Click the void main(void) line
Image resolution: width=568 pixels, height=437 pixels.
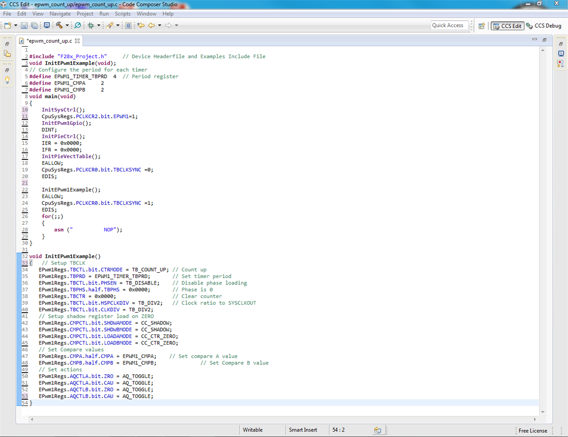[x=52, y=97]
